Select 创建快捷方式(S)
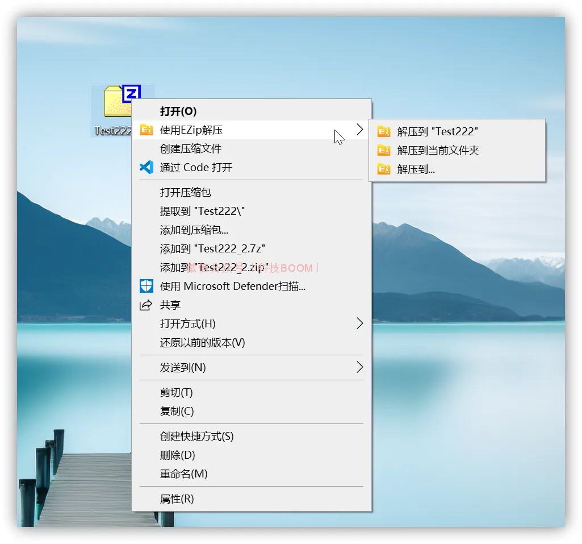 click(252, 436)
